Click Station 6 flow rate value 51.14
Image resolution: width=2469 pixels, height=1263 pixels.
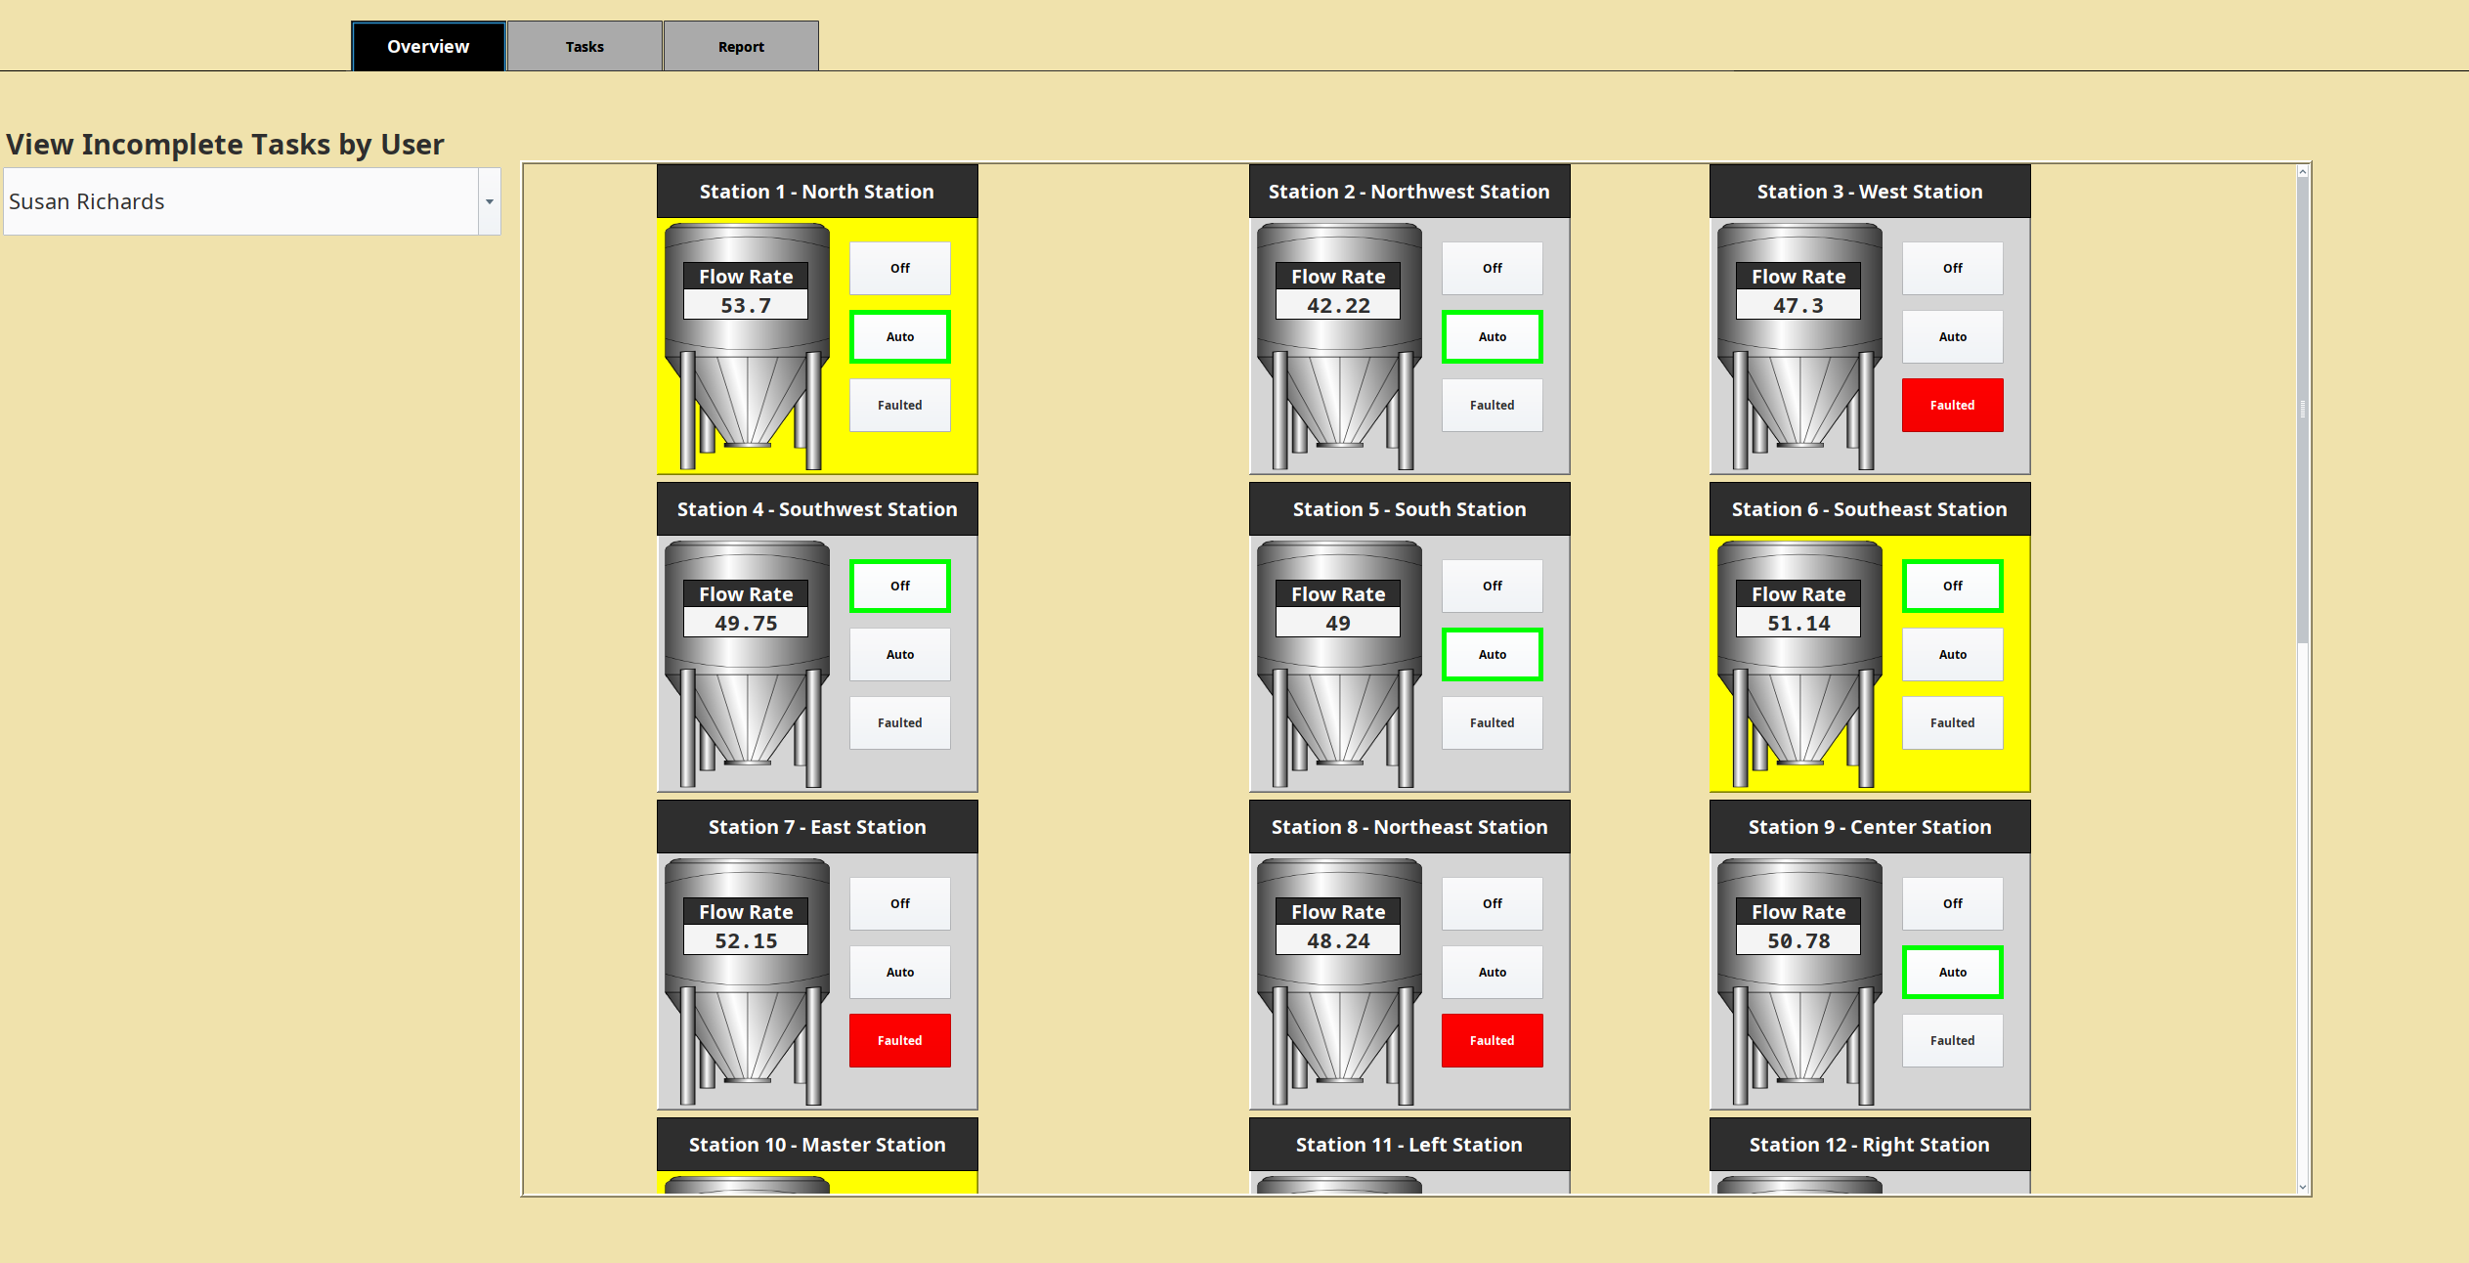(1798, 623)
